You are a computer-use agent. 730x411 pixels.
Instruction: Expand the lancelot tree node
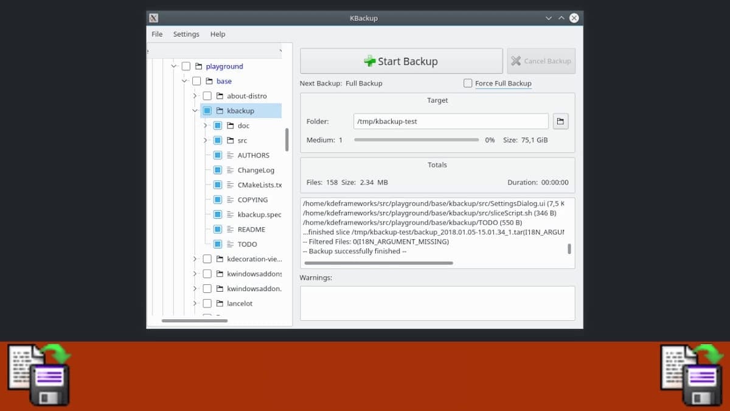[x=195, y=303]
